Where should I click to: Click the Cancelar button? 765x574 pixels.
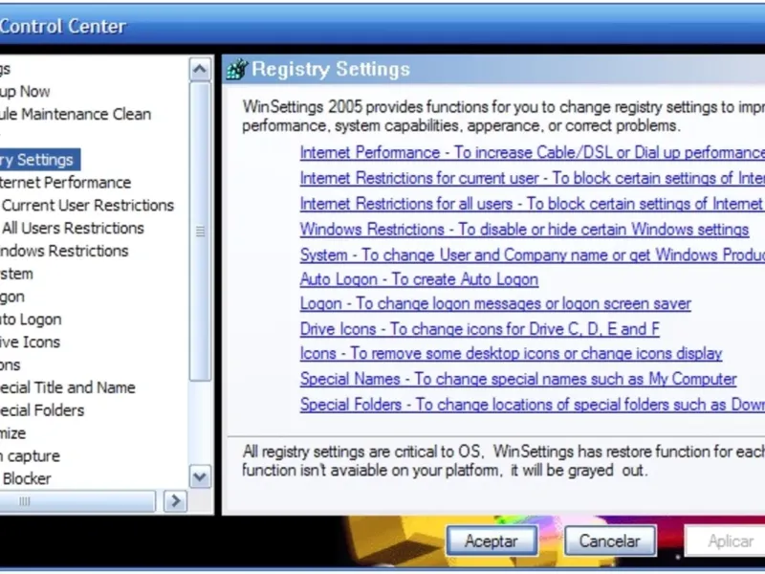click(610, 541)
